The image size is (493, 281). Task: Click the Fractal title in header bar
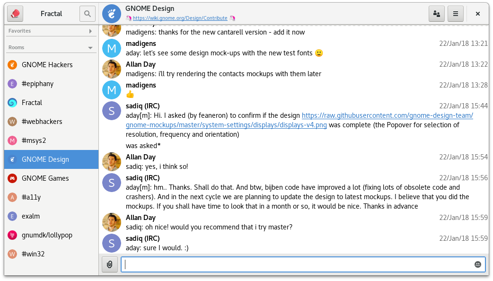[x=51, y=14]
